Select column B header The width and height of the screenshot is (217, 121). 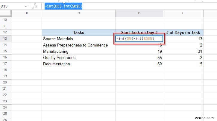[x=27, y=13]
